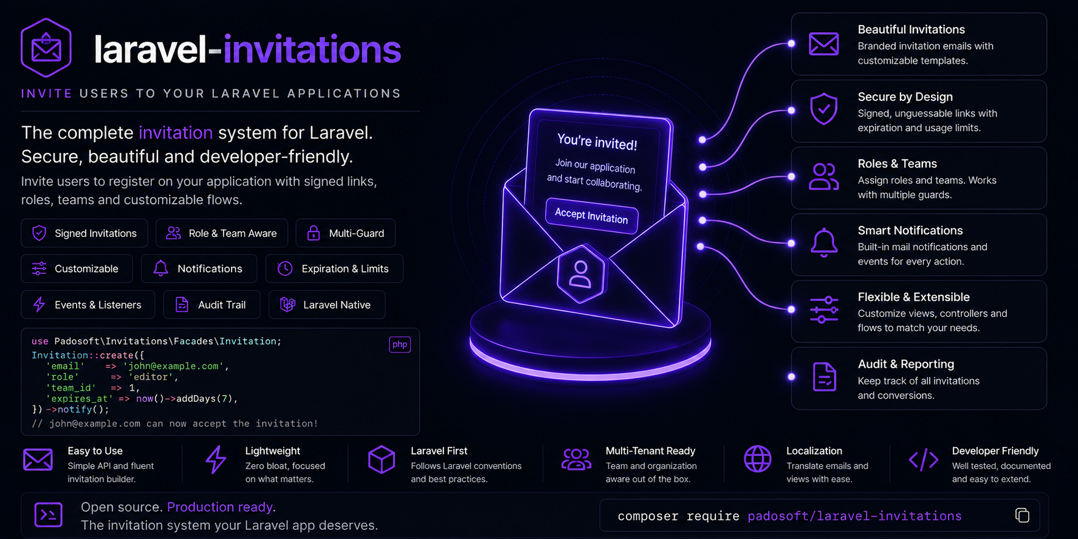Screen dimensions: 1078x539
Task: Select the Expiration & Limits badge
Action: 334,269
